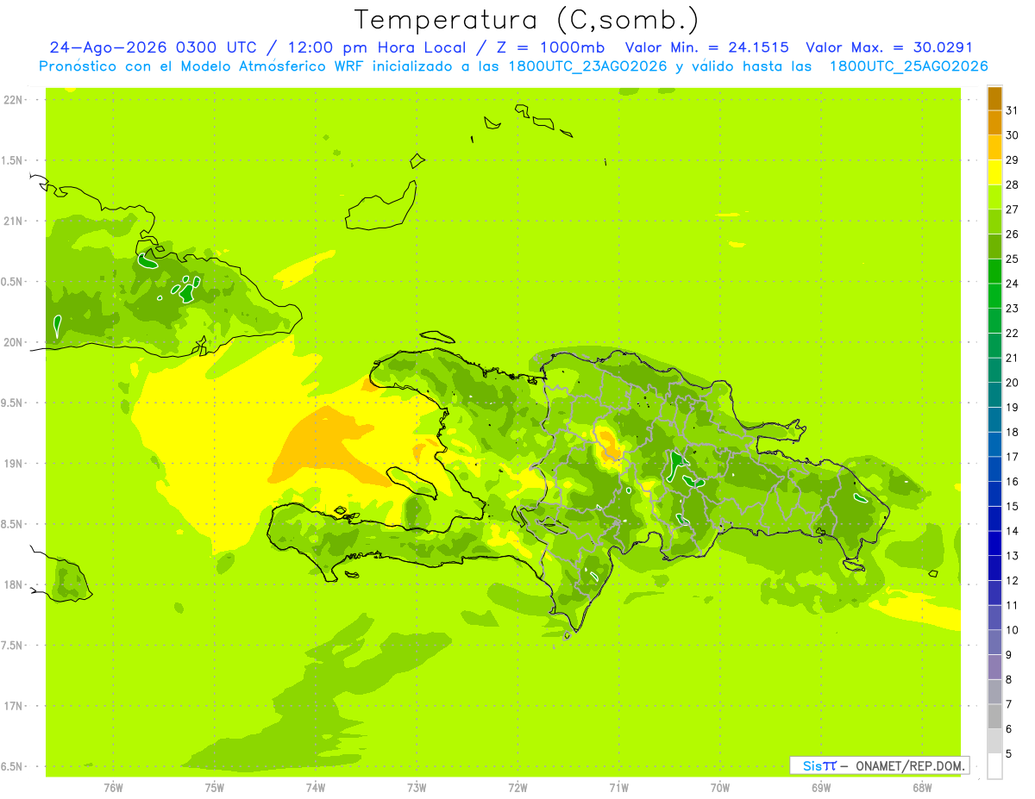Click the '17N' latitude label

(14, 706)
